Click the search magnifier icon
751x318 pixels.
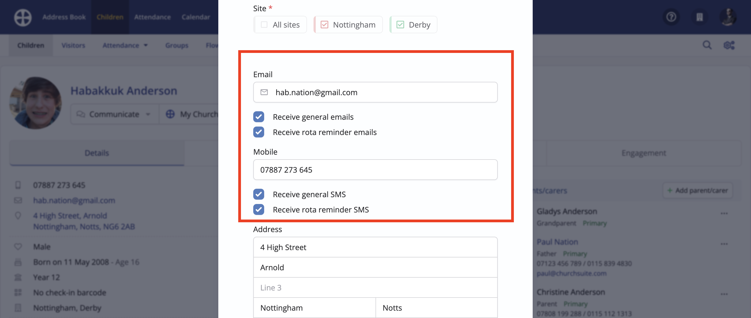click(x=707, y=45)
